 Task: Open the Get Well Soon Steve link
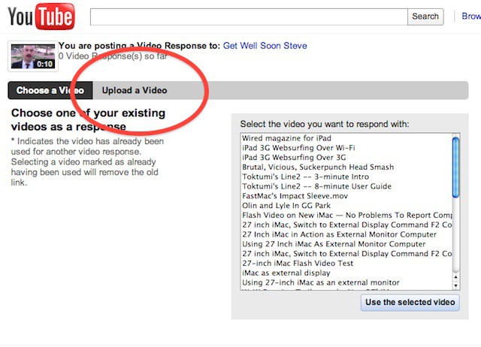[265, 46]
